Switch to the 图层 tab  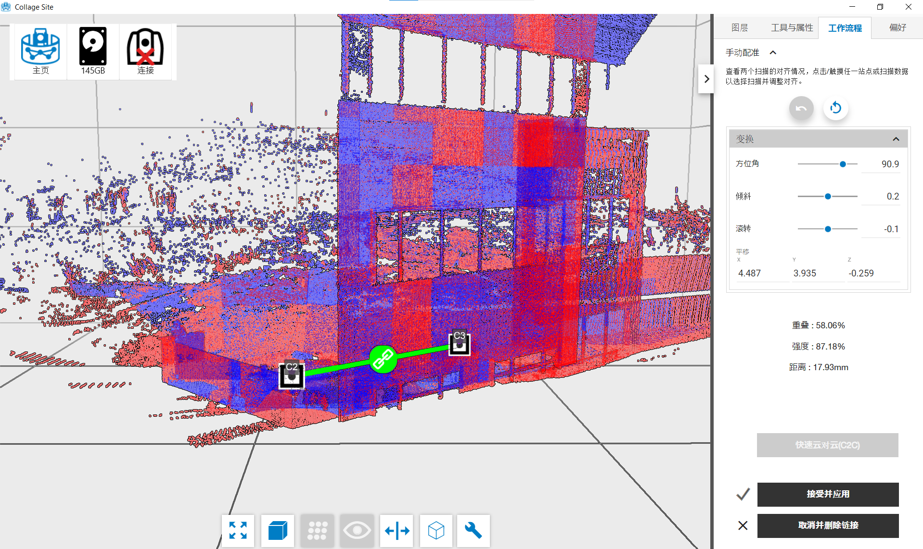point(739,28)
